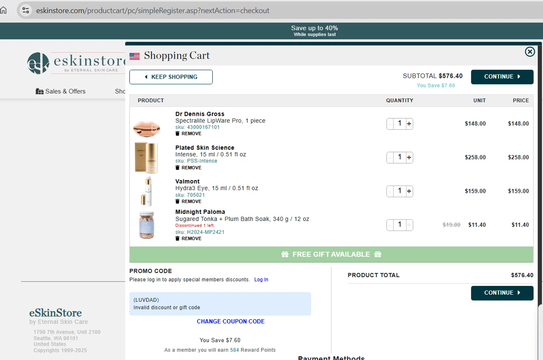Increase quantity of Valmont Hydra3 Eye

tap(409, 191)
